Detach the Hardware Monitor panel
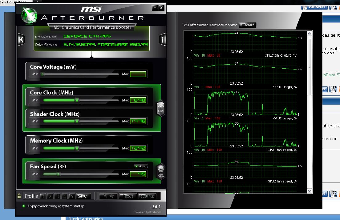This screenshot has height=220, width=340. point(247,25)
